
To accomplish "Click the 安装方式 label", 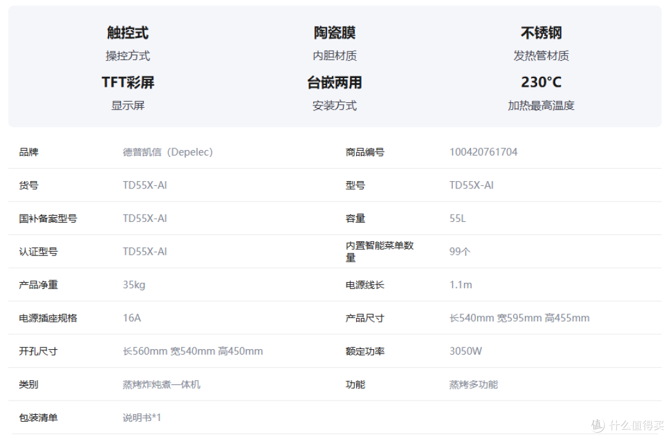I will (x=334, y=105).
